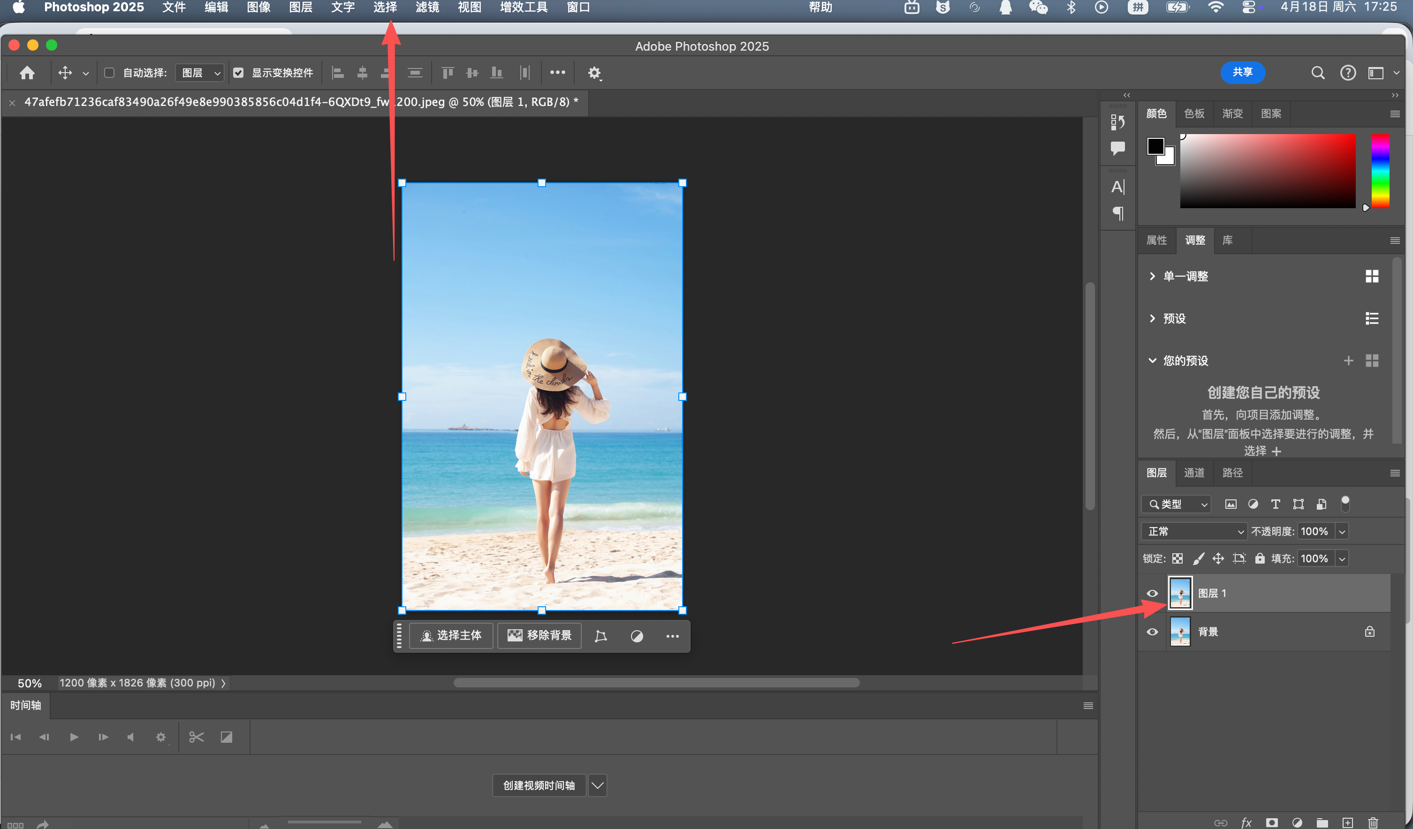Select the text layer filter icon

click(1276, 504)
